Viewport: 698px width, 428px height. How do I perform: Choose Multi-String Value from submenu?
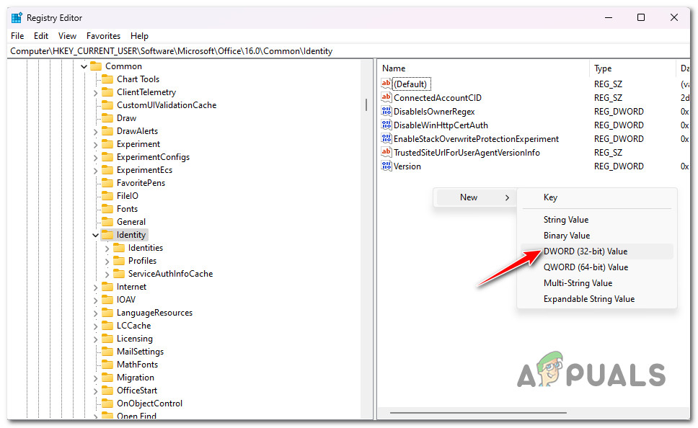(597, 283)
